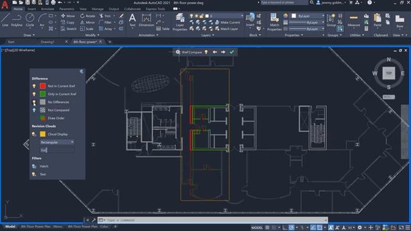Toggle Xref Compare toolbar light bulb
Viewport: 411px width, 231px height.
tap(206, 52)
